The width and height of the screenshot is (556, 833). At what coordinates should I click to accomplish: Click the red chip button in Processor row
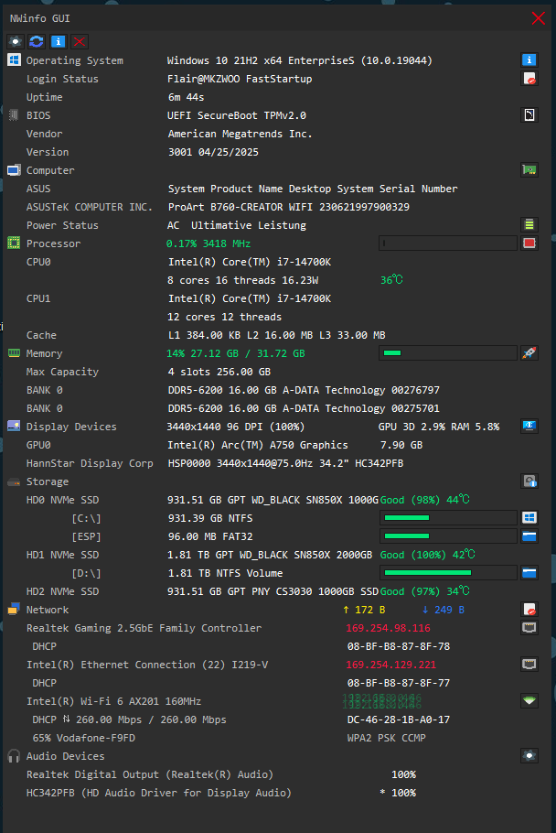click(x=529, y=243)
